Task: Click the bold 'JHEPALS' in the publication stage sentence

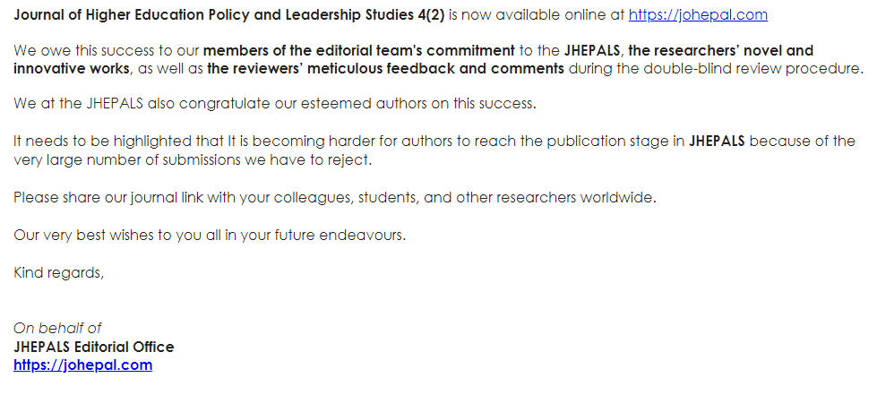Action: (x=717, y=141)
